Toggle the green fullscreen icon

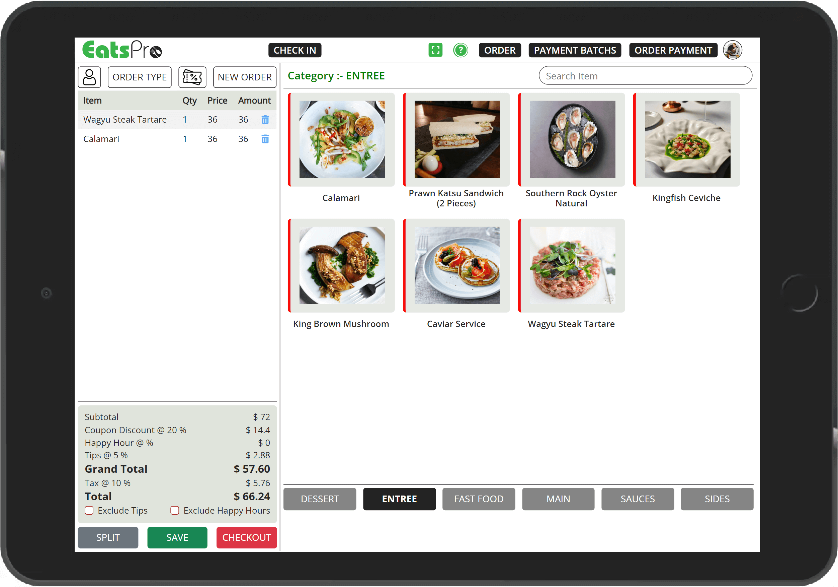[435, 50]
